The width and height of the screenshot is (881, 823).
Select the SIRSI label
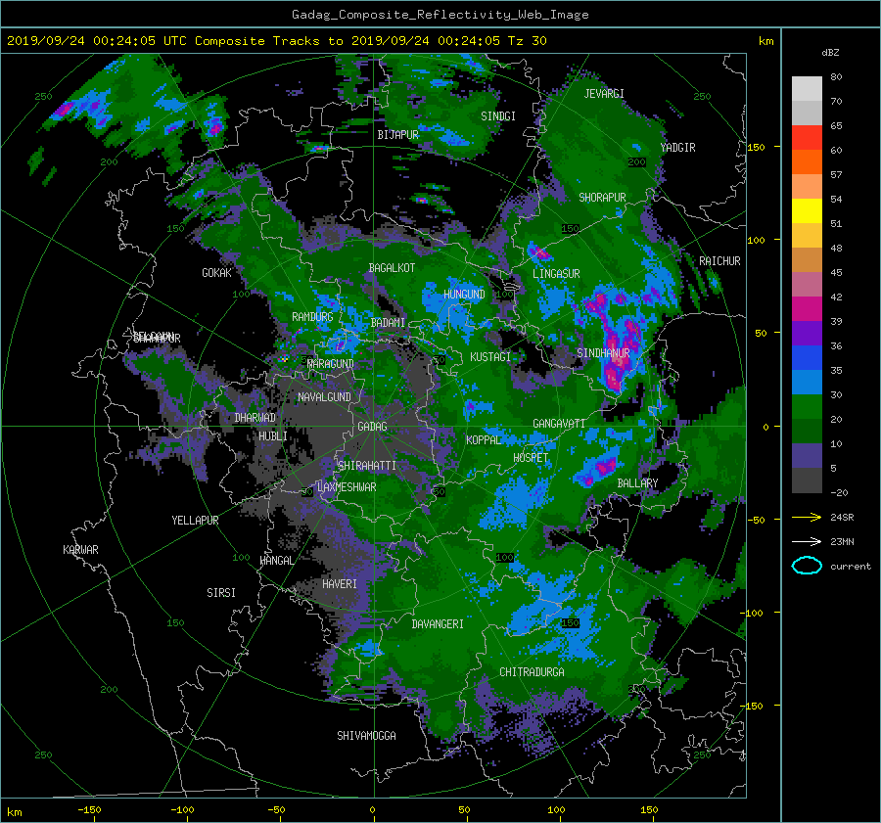pyautogui.click(x=221, y=593)
